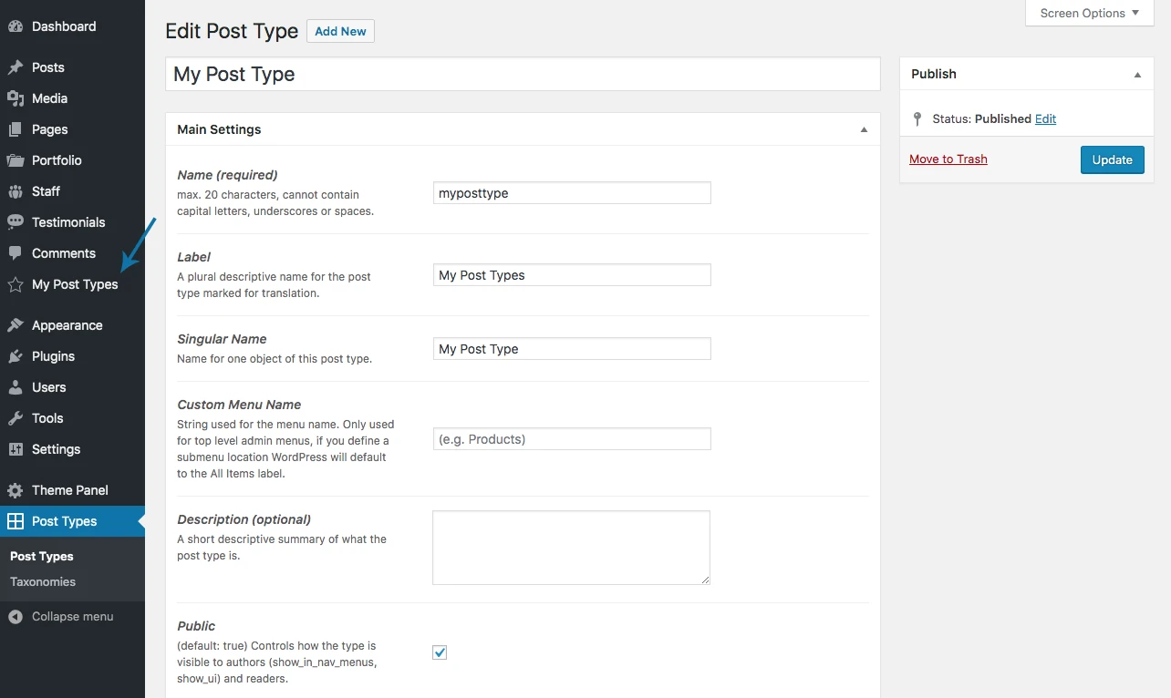Screen dimensions: 1171x698
Task: Collapse the Publish panel
Action: (1136, 74)
